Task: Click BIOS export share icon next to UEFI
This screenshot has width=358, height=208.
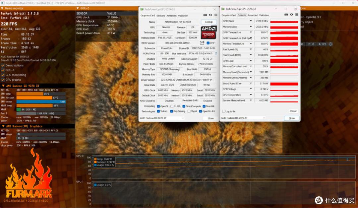Action: [202, 43]
